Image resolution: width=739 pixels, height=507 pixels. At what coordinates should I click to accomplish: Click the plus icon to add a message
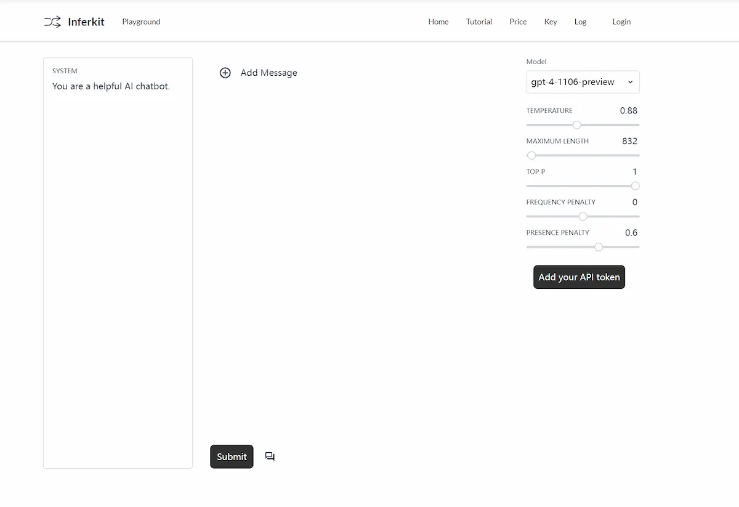pyautogui.click(x=225, y=73)
